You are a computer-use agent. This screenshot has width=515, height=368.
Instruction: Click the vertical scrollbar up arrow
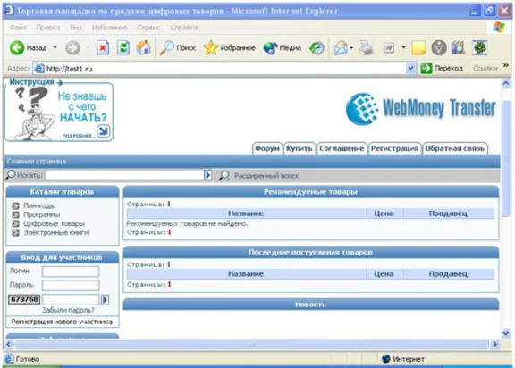click(x=506, y=83)
